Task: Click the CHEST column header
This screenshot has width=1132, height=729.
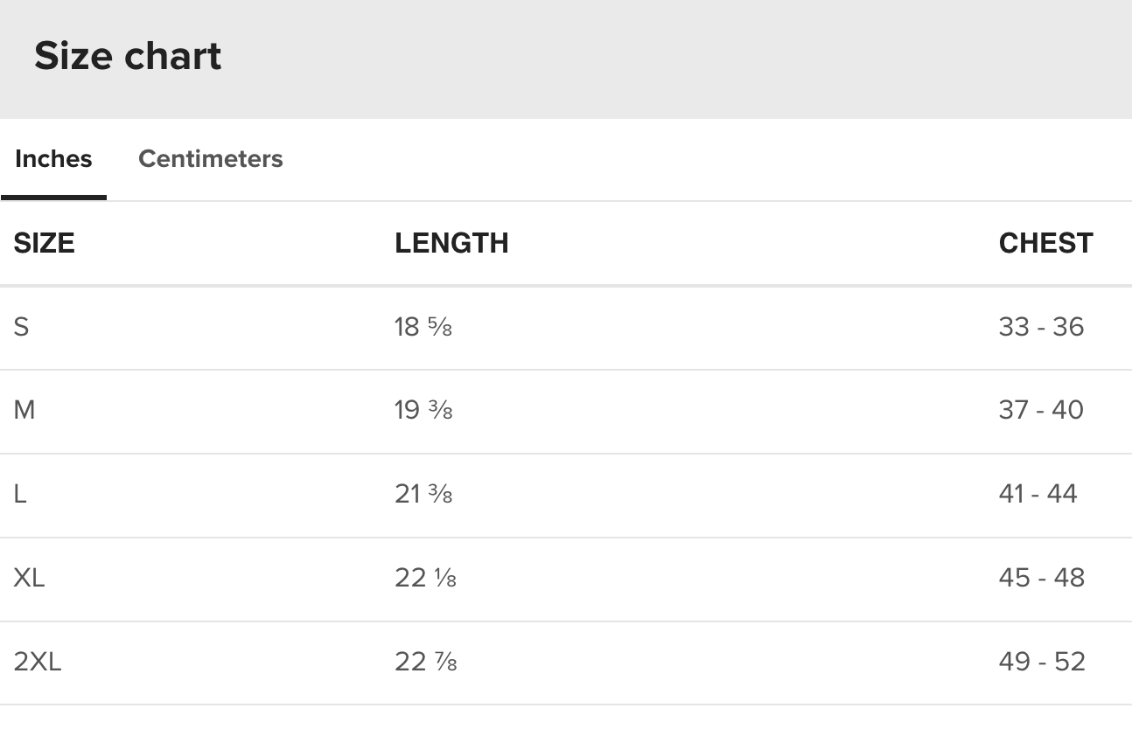Action: [x=1045, y=243]
